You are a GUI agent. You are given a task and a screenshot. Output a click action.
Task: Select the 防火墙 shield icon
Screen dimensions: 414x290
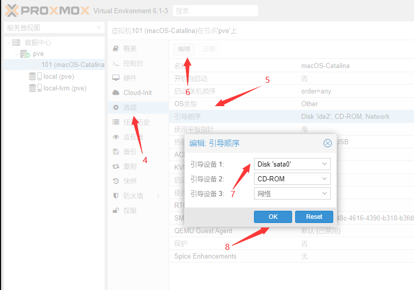(115, 196)
